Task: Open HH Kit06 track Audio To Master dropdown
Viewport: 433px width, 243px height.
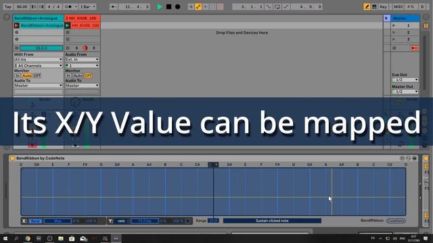Action: [x=82, y=86]
